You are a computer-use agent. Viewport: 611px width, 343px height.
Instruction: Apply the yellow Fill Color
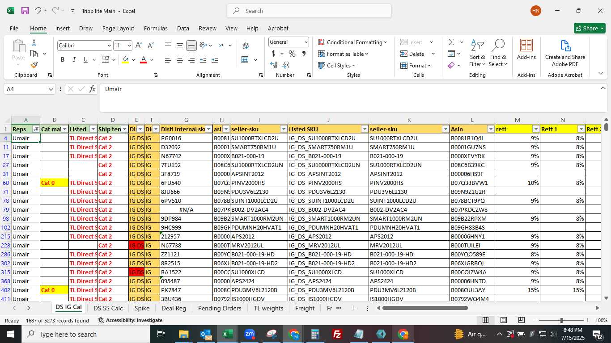[125, 60]
